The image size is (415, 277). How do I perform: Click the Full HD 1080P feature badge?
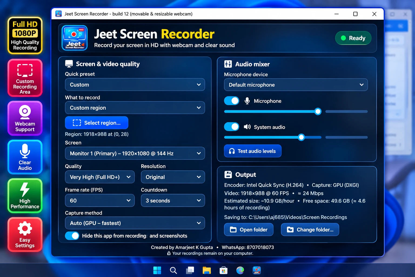25,35
